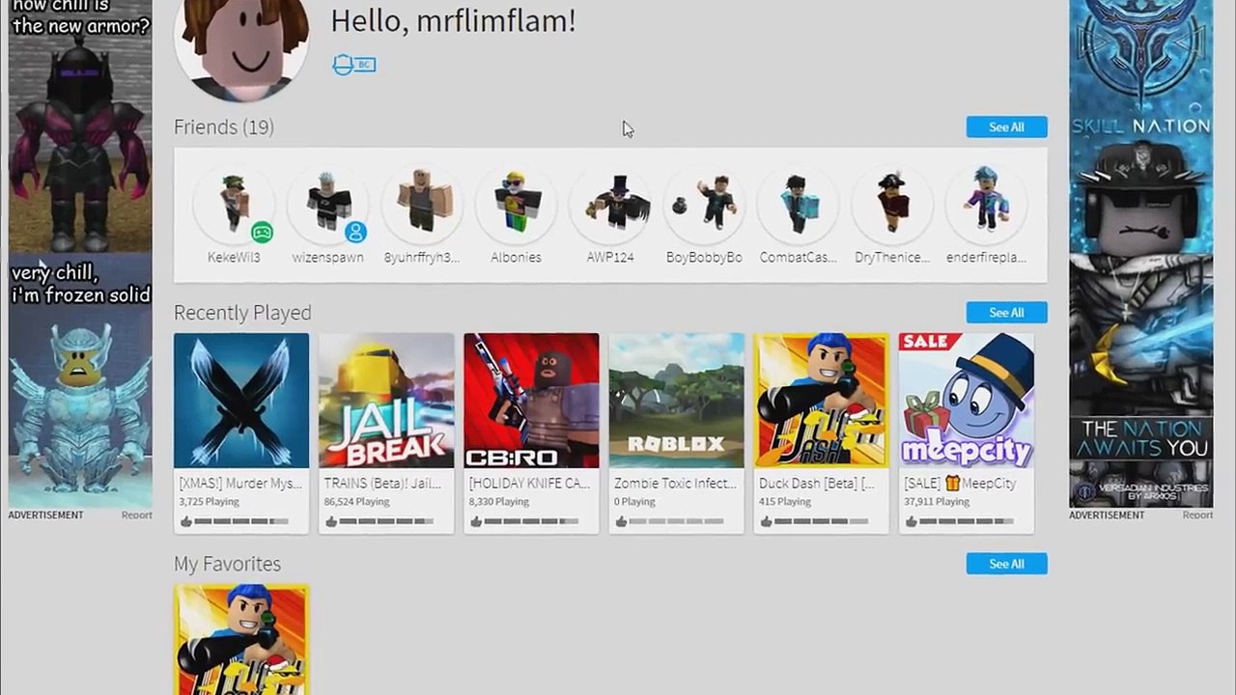Click the Duck Dash [Beta] rating bar
The width and height of the screenshot is (1236, 695).
click(x=822, y=521)
